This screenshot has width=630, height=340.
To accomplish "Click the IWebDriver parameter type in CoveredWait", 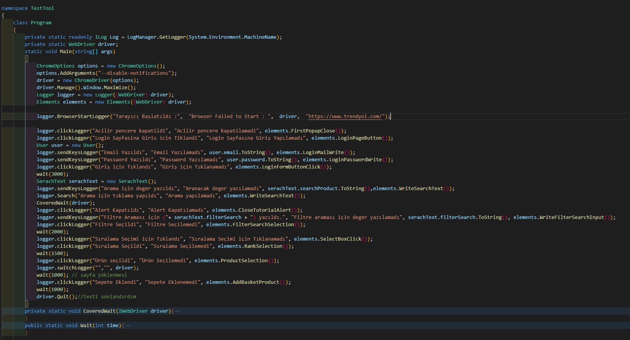I will 133,311.
